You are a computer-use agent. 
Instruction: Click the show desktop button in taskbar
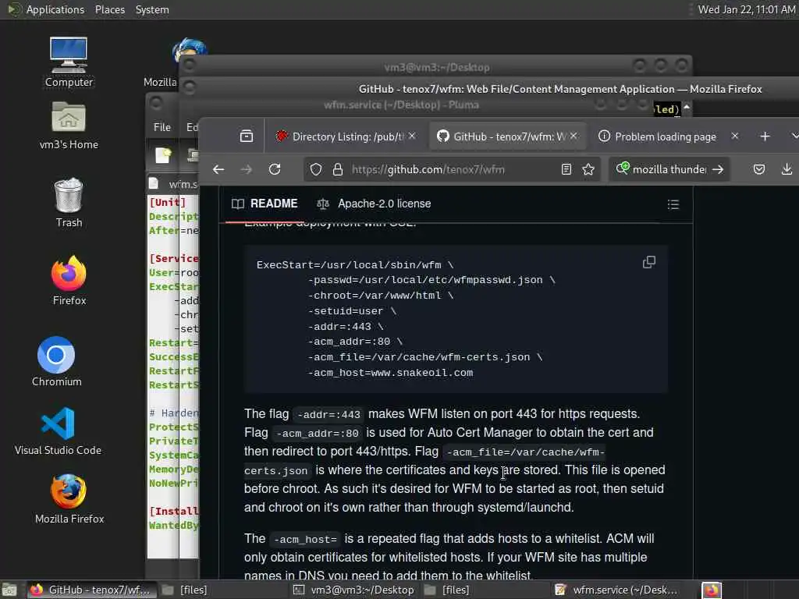9,590
